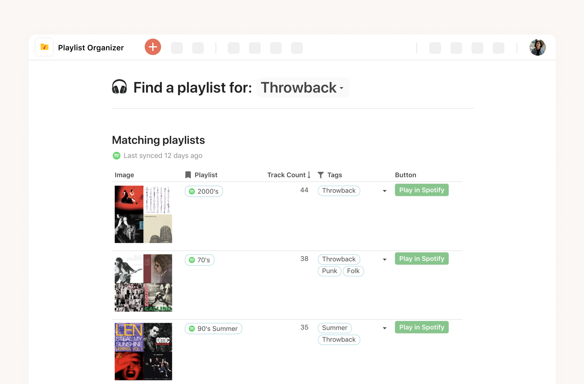The image size is (584, 384).
Task: Click the Spotify sync status icon
Action: 117,155
